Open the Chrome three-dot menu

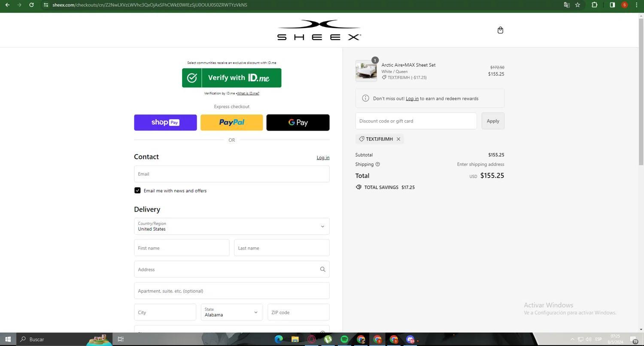[x=637, y=5]
